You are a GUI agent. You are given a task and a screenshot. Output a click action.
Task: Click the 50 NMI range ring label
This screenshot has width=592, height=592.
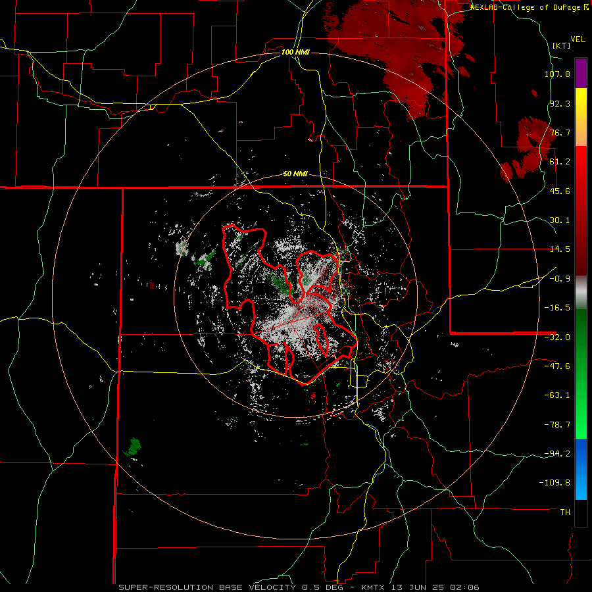(x=295, y=174)
